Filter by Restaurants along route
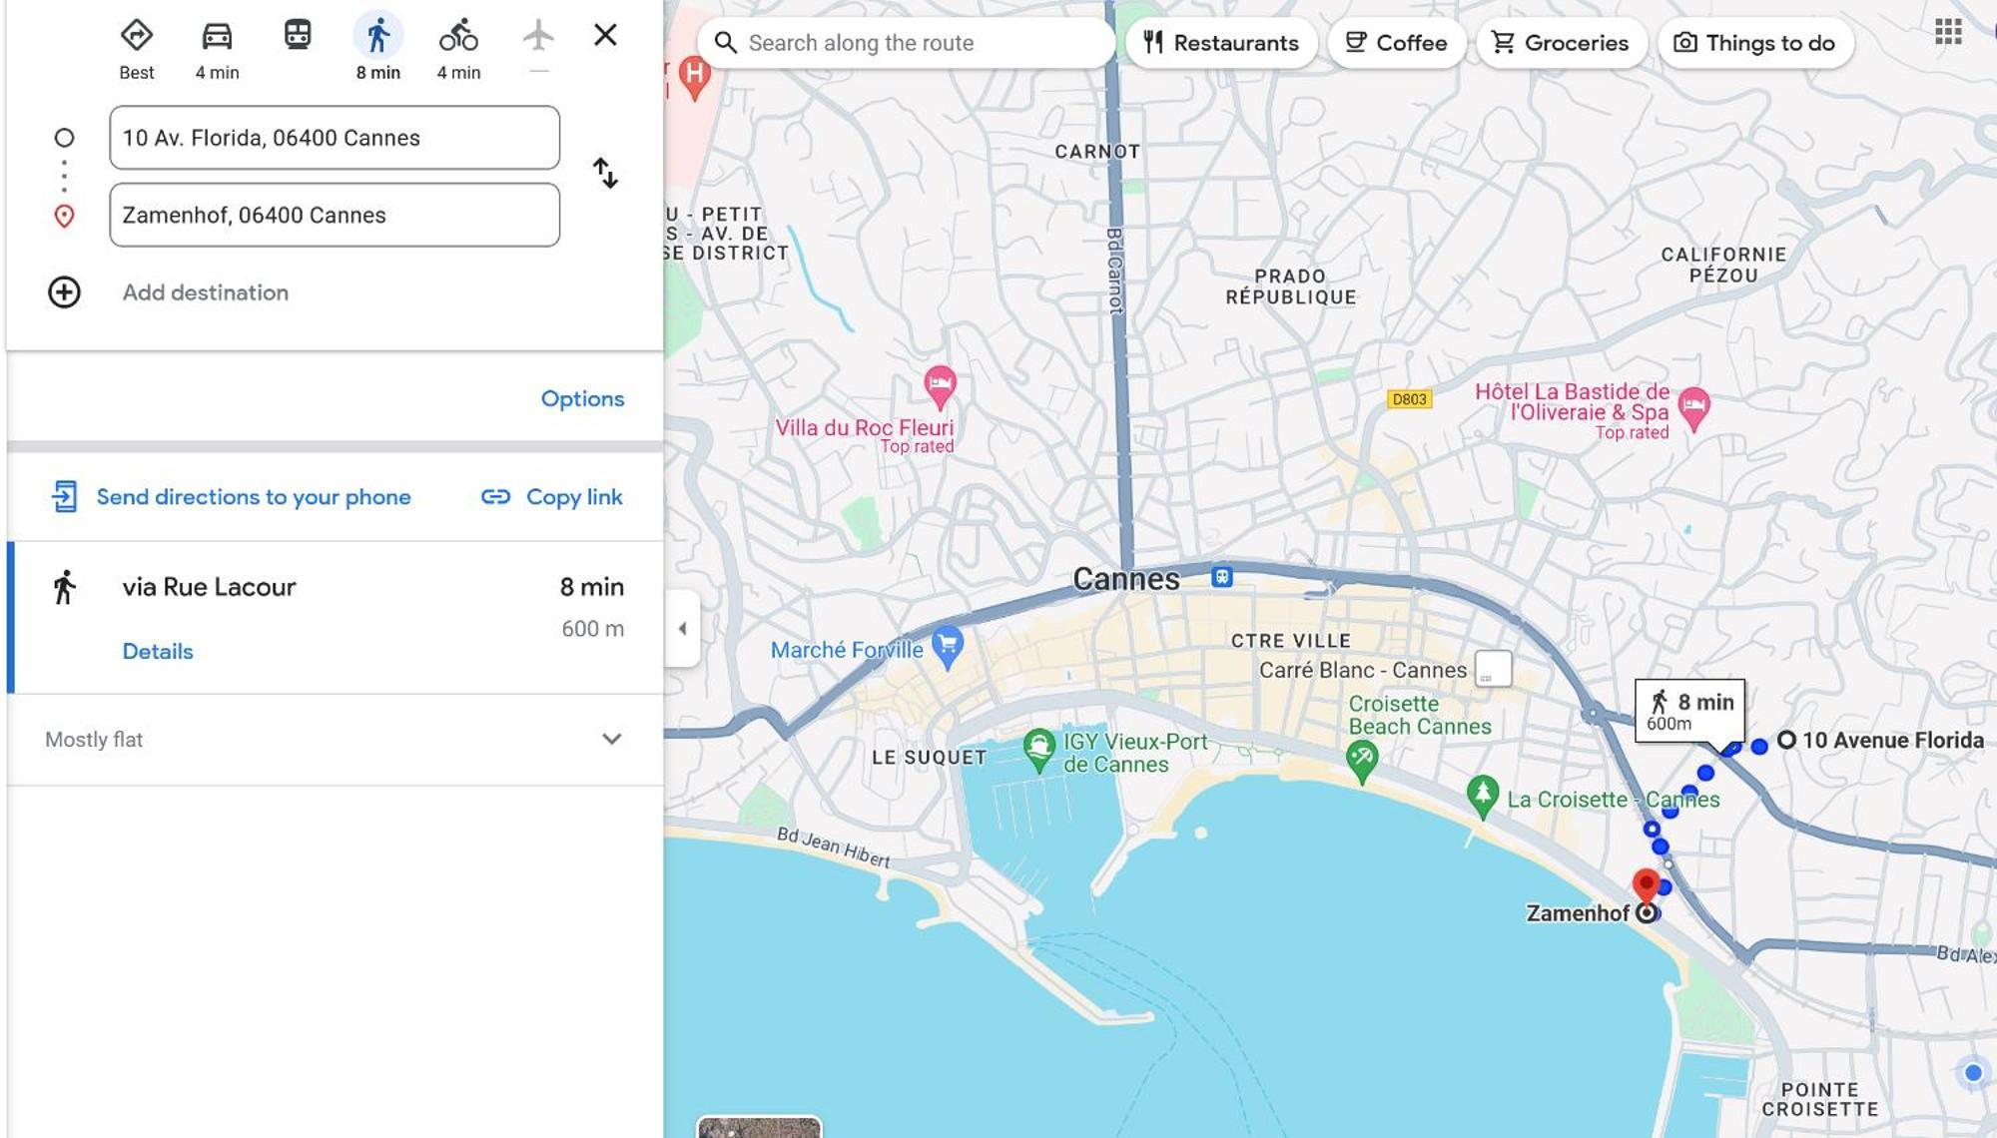This screenshot has width=1997, height=1138. pyautogui.click(x=1221, y=43)
